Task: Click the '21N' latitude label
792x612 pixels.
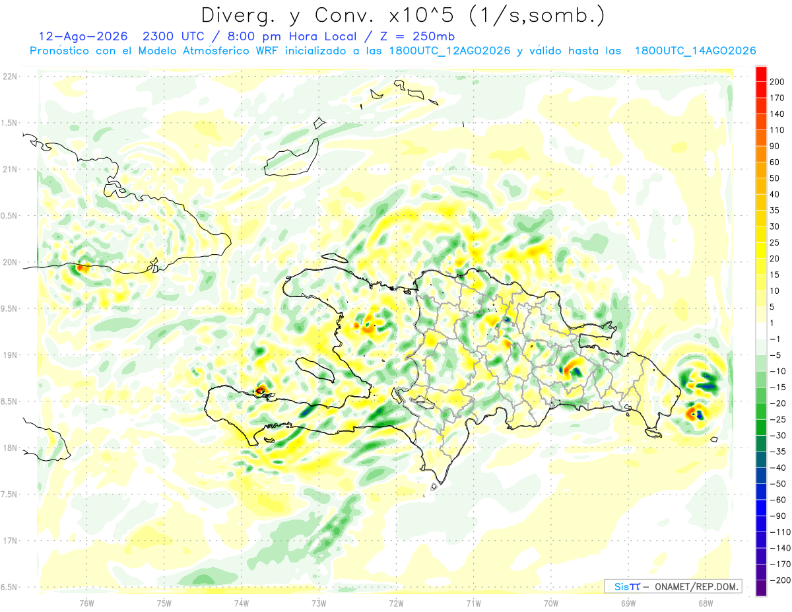Action: click(9, 169)
